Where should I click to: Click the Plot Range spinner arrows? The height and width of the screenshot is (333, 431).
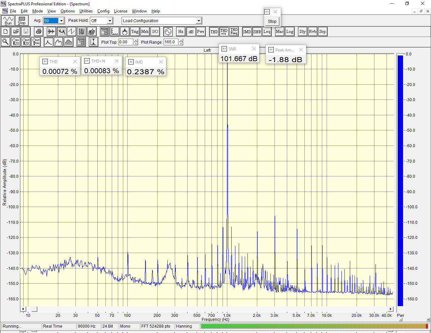coord(181,42)
